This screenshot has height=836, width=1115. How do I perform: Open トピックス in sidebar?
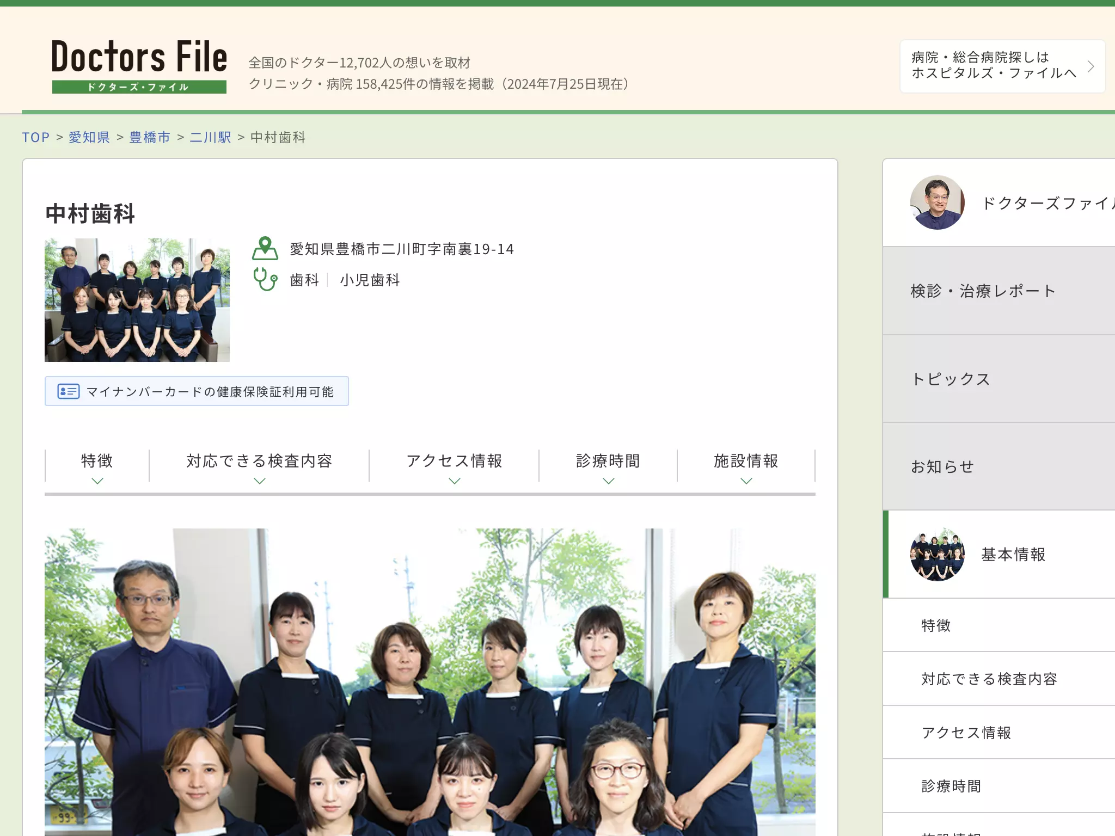click(998, 379)
